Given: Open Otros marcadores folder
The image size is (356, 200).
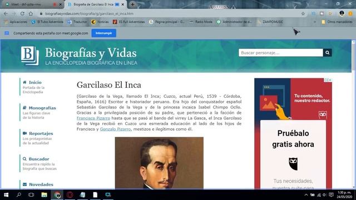Looking at the screenshot, I should (x=337, y=22).
